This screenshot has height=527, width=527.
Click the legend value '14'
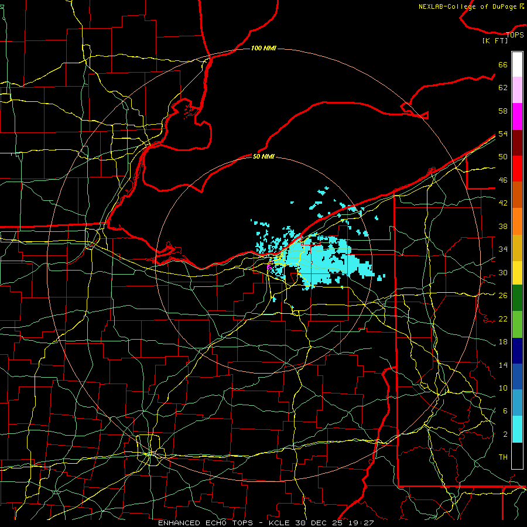click(503, 365)
